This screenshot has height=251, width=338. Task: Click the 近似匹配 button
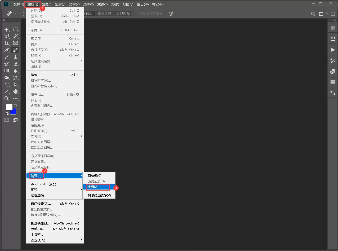123,14
